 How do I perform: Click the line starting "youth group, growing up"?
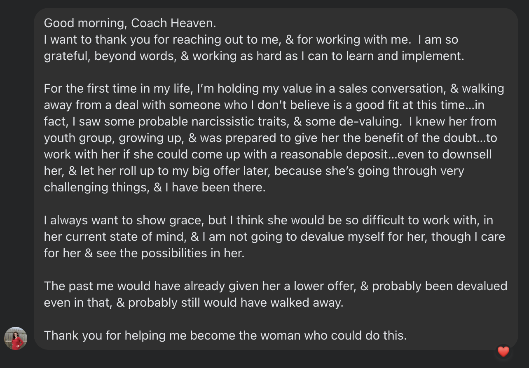(x=270, y=138)
